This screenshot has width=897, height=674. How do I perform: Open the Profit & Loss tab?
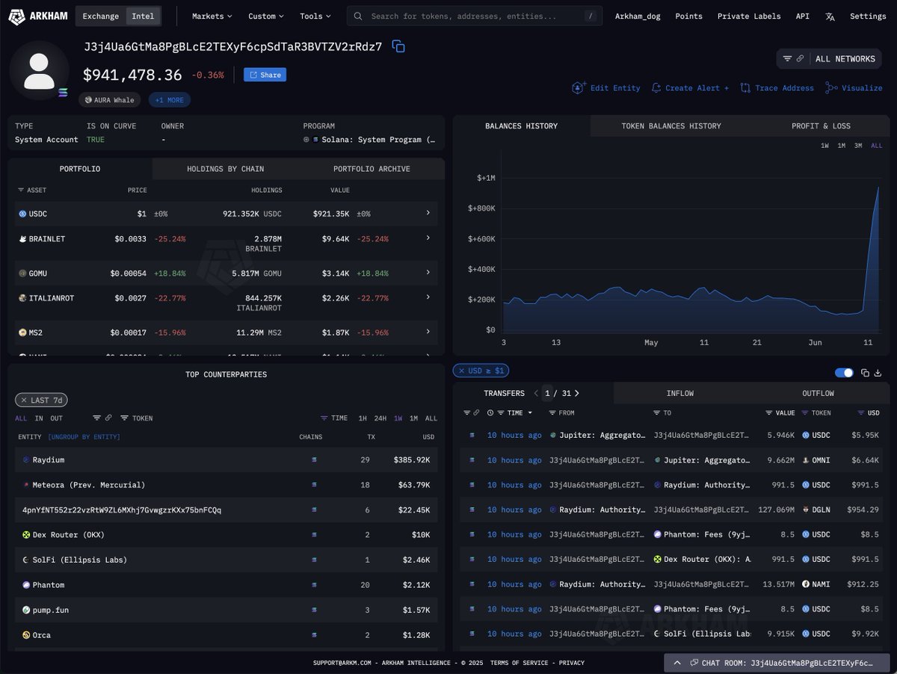(821, 126)
